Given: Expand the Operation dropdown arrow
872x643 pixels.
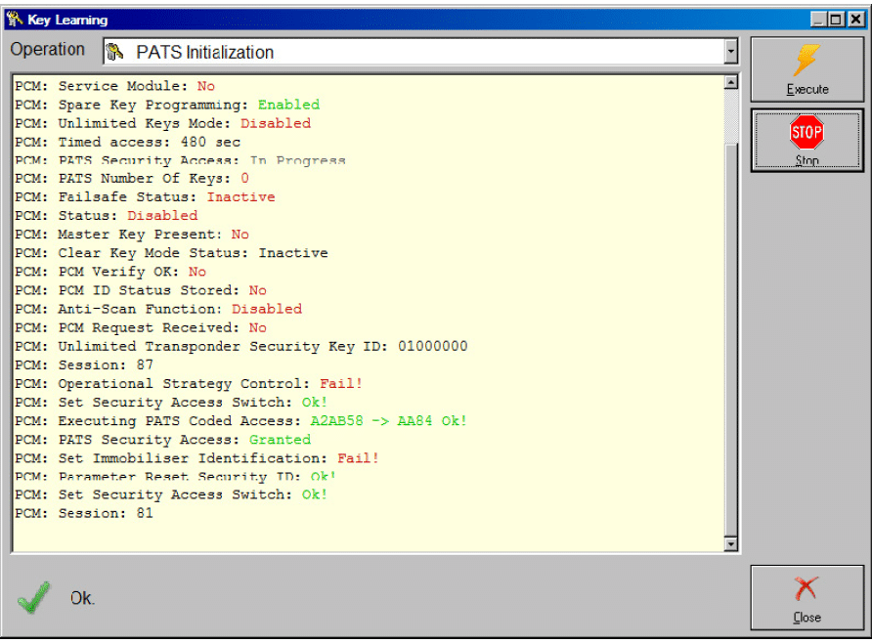Looking at the screenshot, I should click(731, 52).
